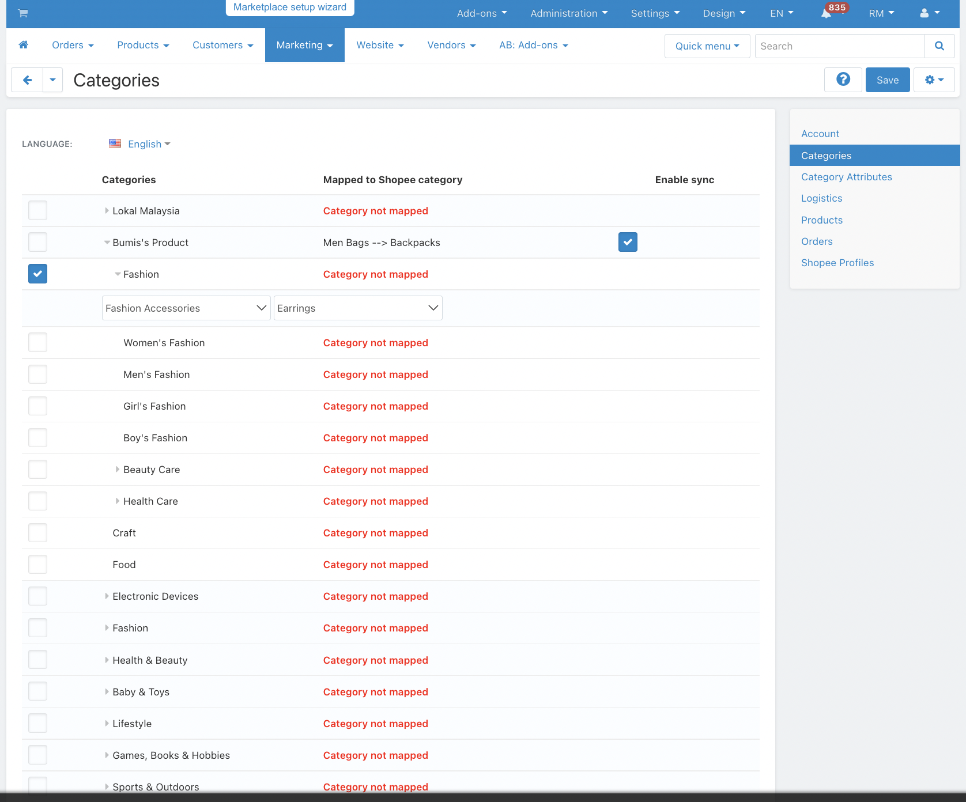Open the Vendors menu
The width and height of the screenshot is (966, 802).
[x=451, y=45]
